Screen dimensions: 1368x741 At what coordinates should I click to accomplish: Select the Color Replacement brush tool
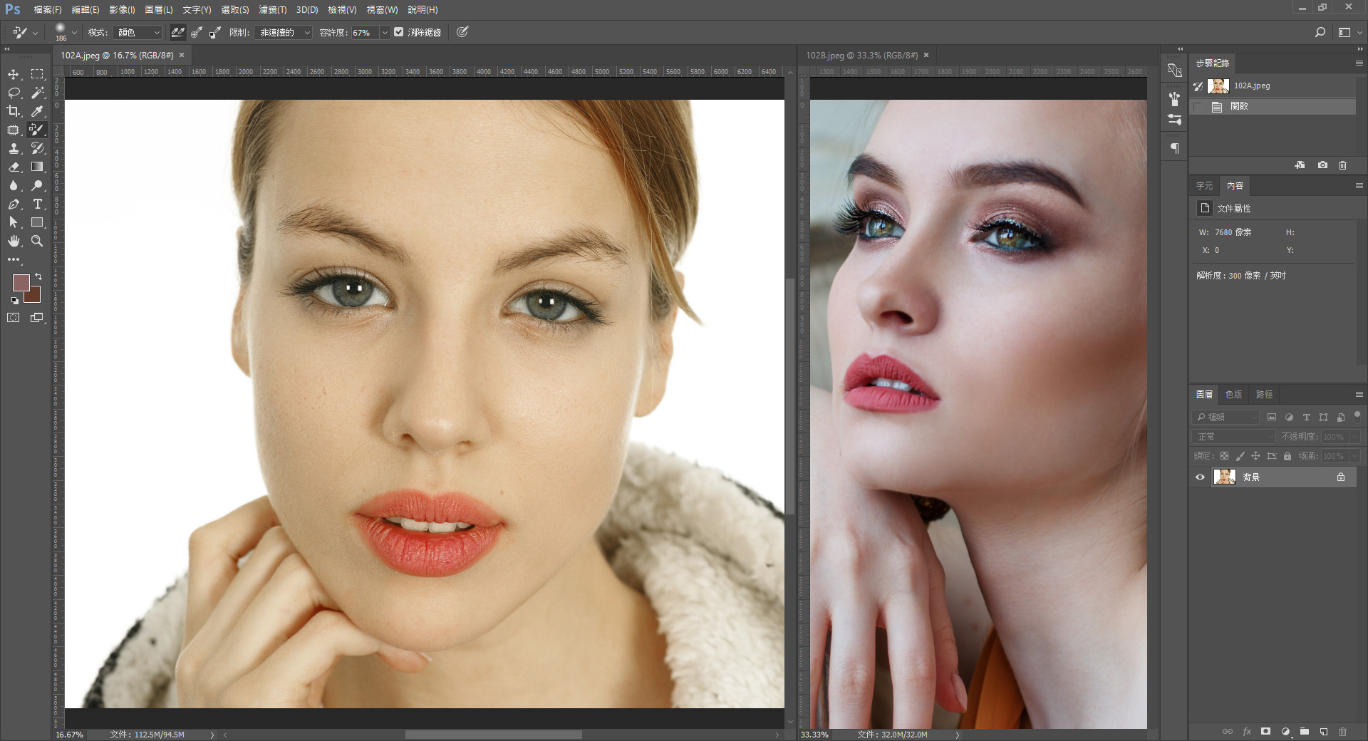pyautogui.click(x=37, y=130)
